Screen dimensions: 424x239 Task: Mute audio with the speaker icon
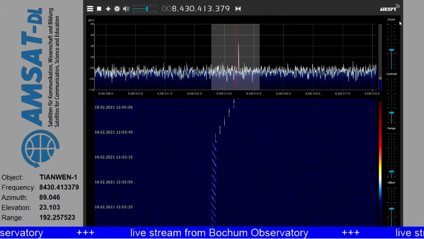(126, 8)
